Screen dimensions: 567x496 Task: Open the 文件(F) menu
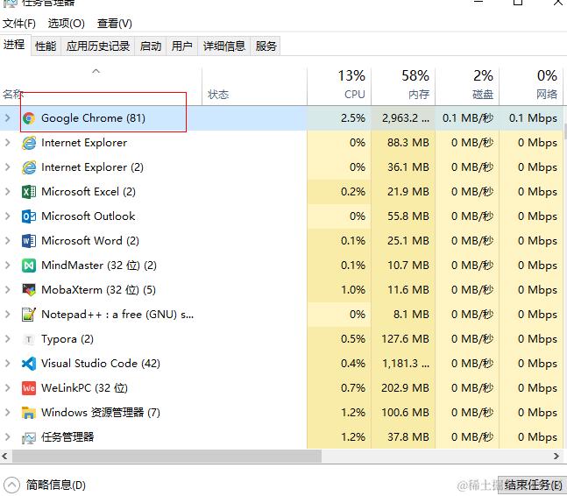(x=19, y=24)
